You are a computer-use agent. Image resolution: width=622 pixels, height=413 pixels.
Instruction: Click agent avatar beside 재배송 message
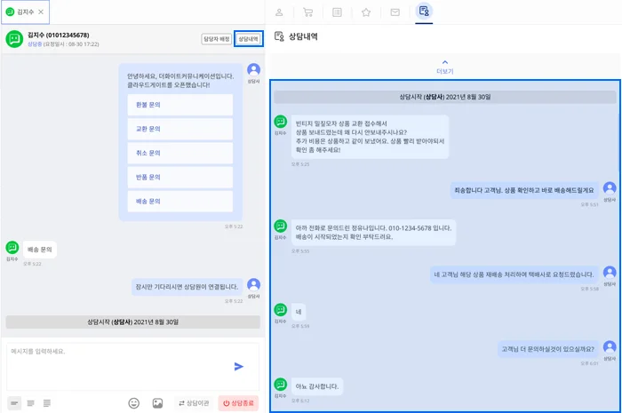tap(610, 273)
